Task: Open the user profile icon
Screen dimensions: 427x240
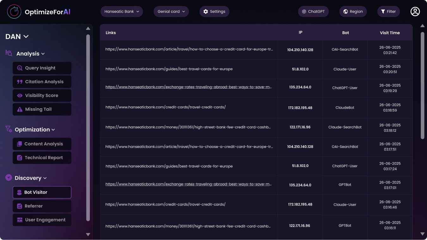Action: [415, 12]
